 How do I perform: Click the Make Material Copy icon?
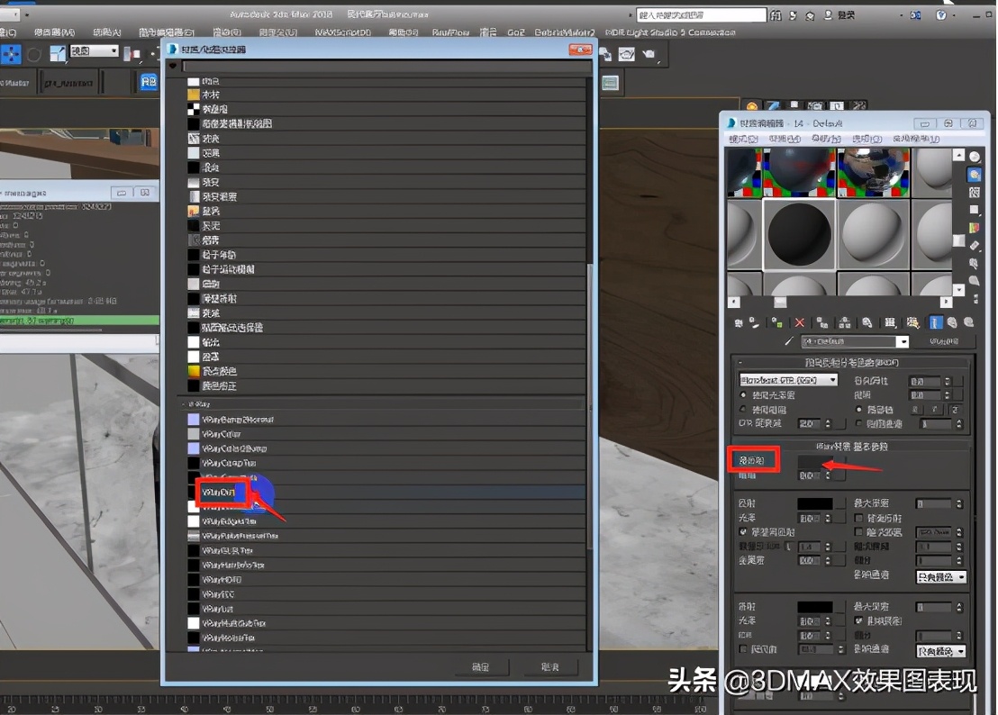pyautogui.click(x=821, y=322)
